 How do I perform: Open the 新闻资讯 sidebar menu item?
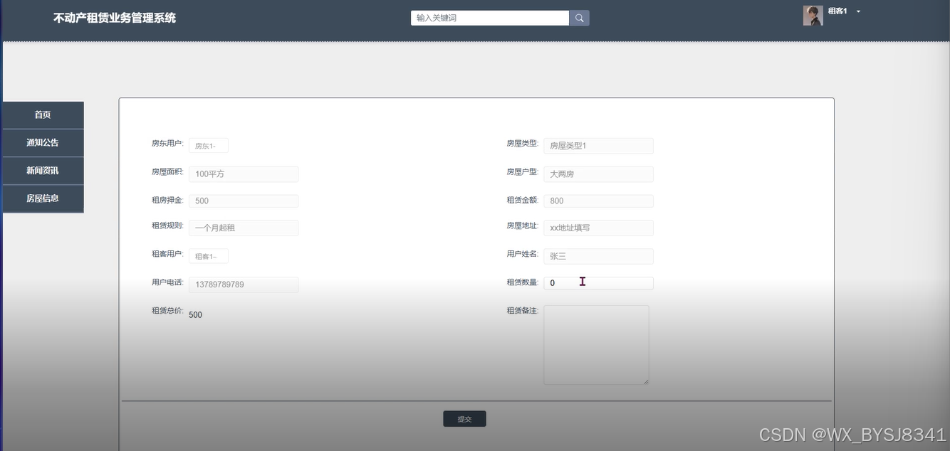pos(43,171)
